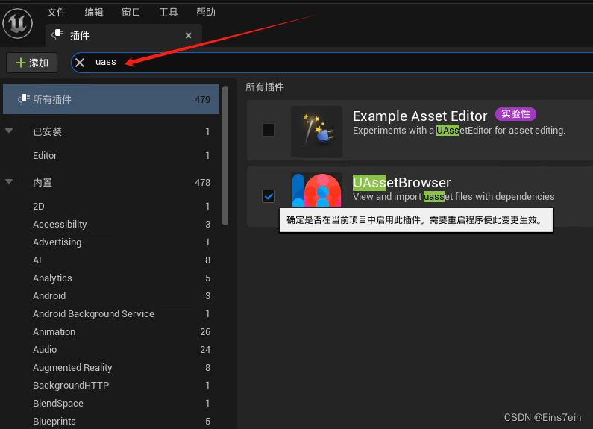Select 所有插件 category

coord(111,99)
